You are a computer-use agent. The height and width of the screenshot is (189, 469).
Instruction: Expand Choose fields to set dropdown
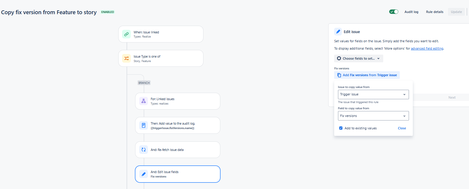click(359, 58)
